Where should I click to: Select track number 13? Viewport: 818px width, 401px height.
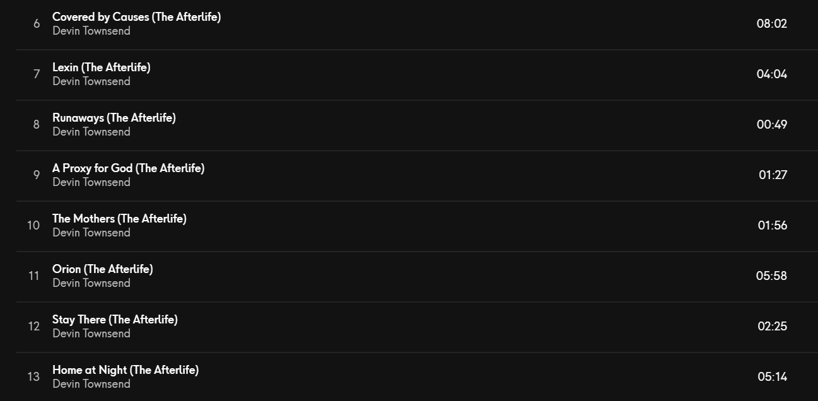point(33,377)
